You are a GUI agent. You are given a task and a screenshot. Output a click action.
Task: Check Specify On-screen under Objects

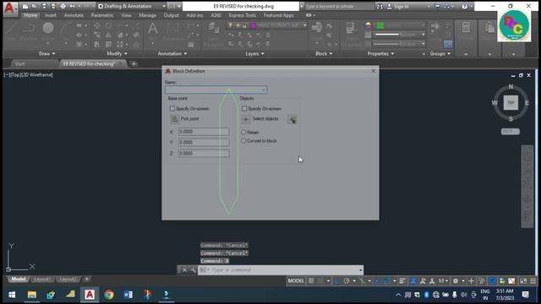click(x=244, y=109)
